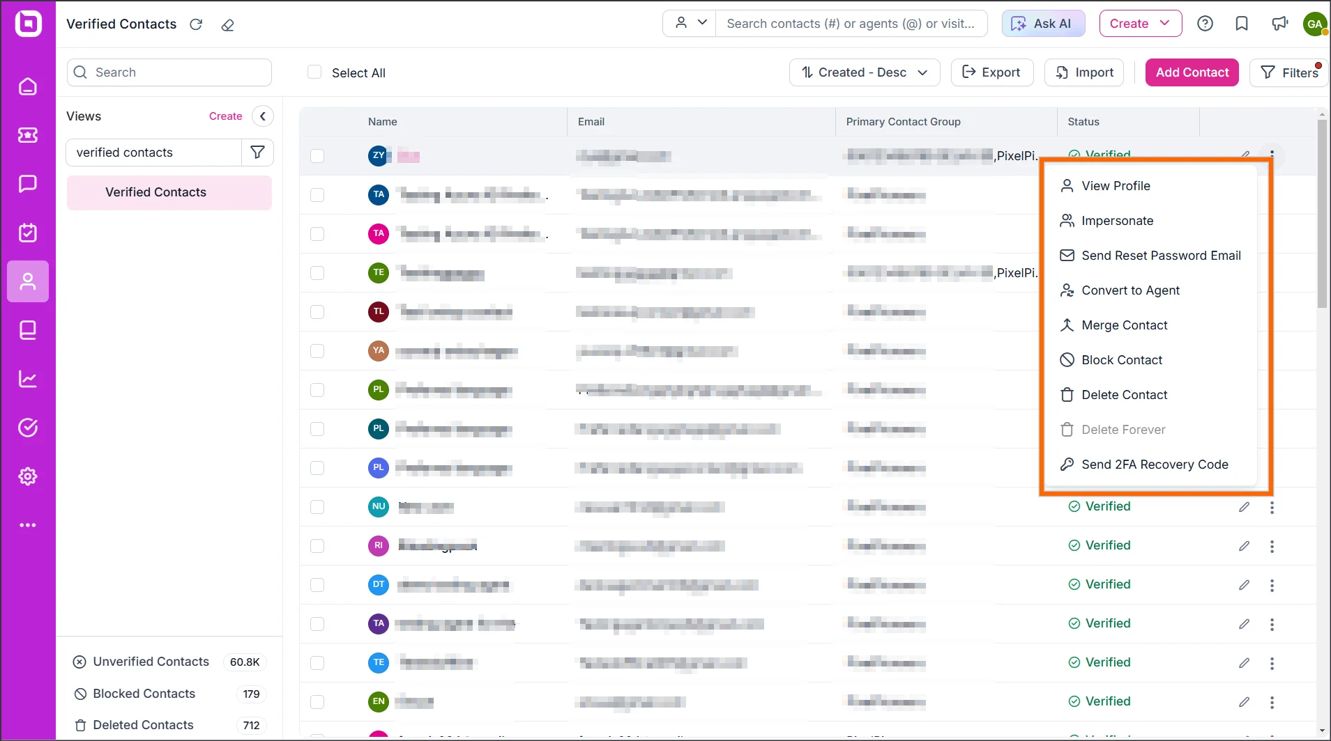Open the announcements megaphone icon
Viewport: 1331px width, 741px height.
[1279, 24]
